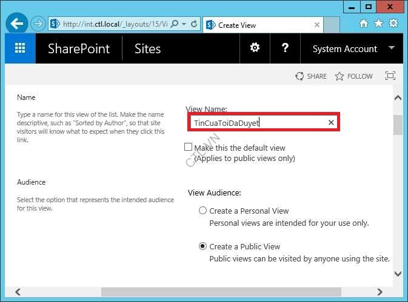Toggle focus on content icon
The image size is (408, 302).
[x=390, y=76]
